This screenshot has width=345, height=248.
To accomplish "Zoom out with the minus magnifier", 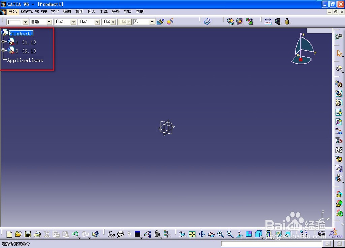I will tap(230, 234).
